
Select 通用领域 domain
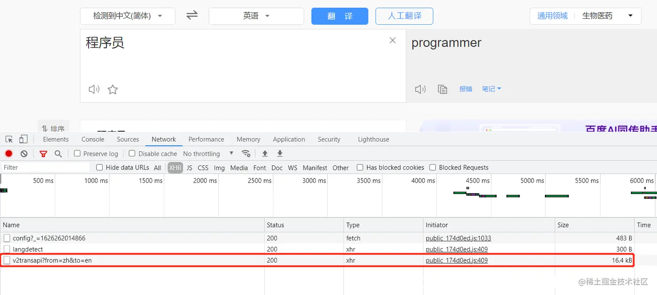click(552, 16)
